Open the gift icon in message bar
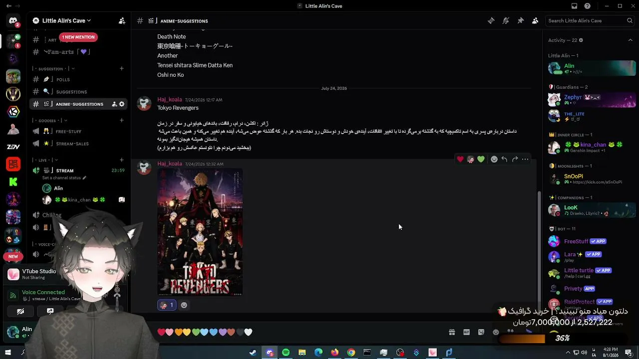639x359 pixels. coord(452,332)
